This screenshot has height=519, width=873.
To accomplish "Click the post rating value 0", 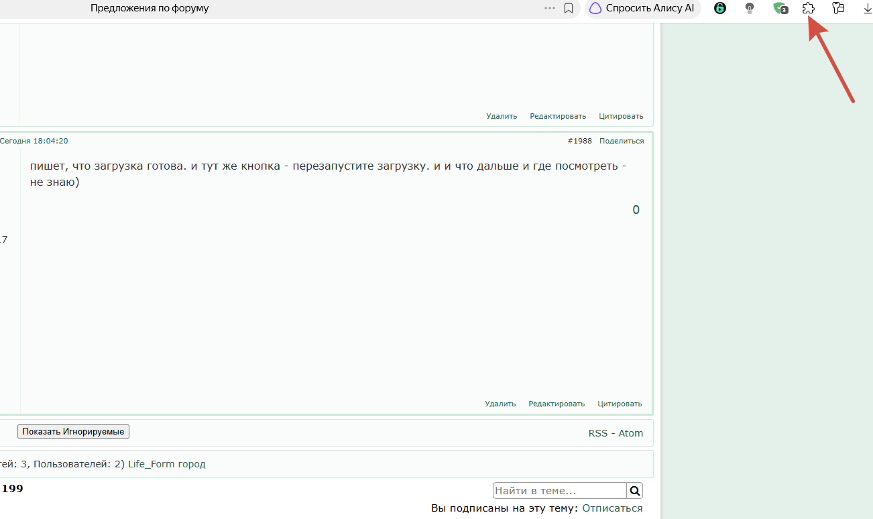I will pos(636,210).
